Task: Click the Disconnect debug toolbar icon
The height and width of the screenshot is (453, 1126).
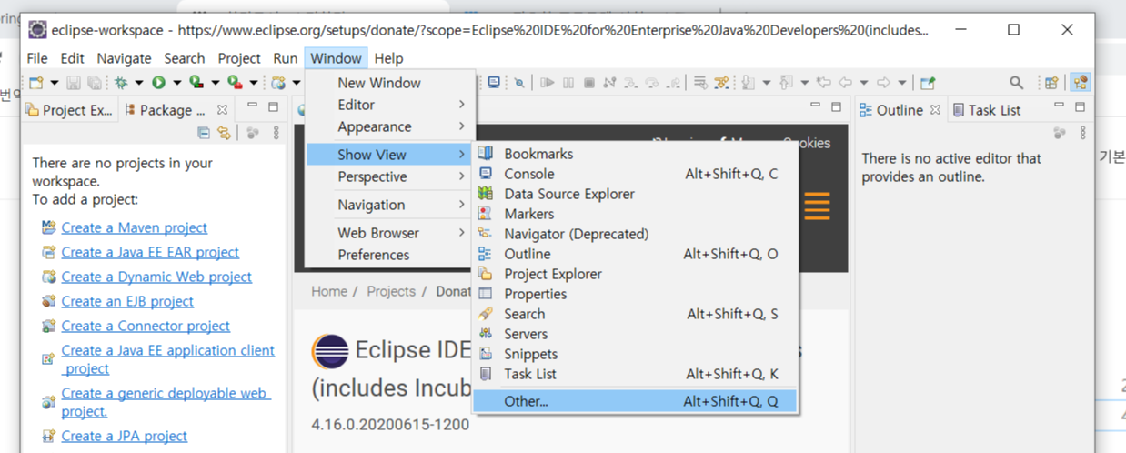Action: click(609, 83)
